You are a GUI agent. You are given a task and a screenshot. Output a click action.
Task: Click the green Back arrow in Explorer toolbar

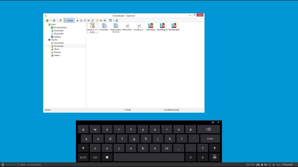pos(47,21)
